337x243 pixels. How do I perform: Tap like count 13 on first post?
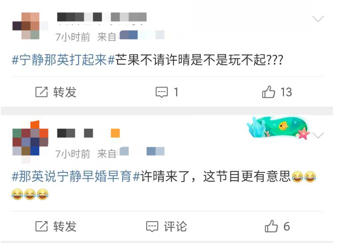pos(286,92)
